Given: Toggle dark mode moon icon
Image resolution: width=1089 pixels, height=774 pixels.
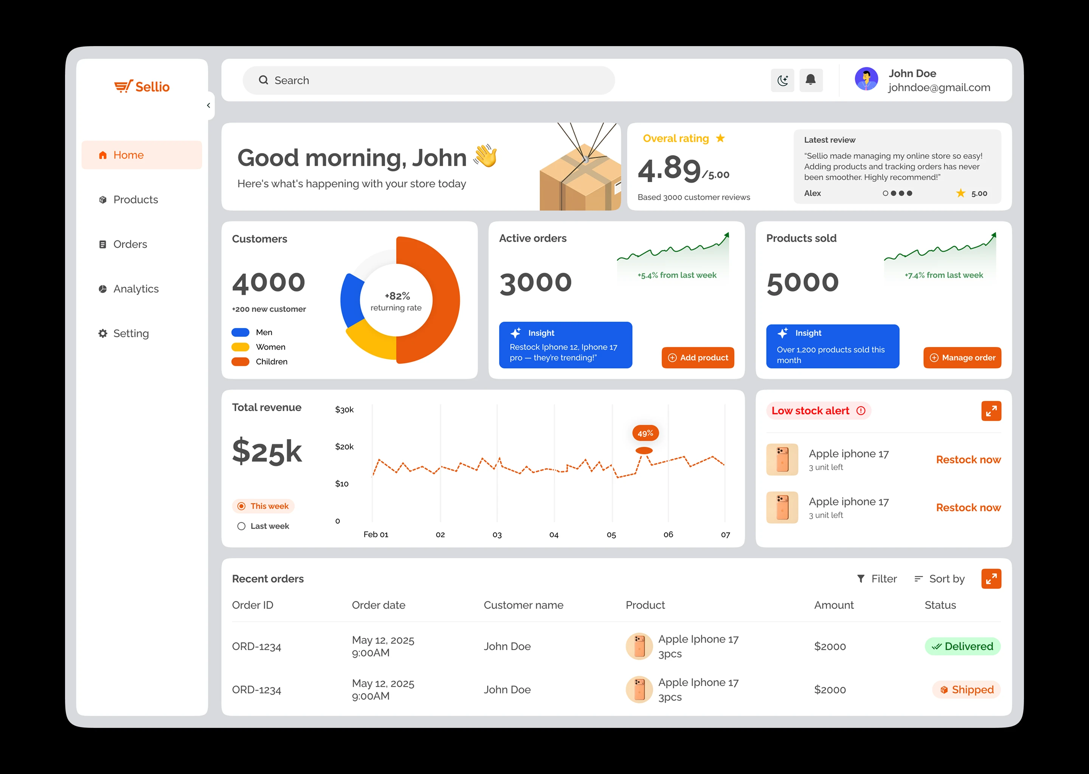Looking at the screenshot, I should coord(782,80).
